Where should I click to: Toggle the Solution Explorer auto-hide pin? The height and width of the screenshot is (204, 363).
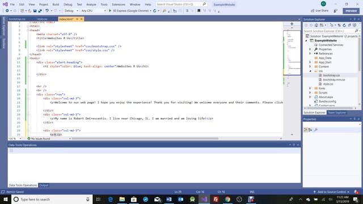pos(354,19)
